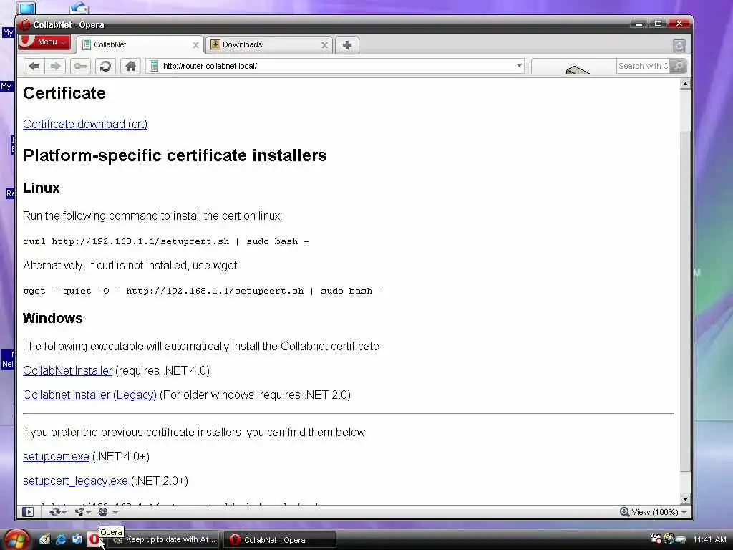
Task: Download the Collabnet Installer (Legacy) link
Action: (89, 395)
